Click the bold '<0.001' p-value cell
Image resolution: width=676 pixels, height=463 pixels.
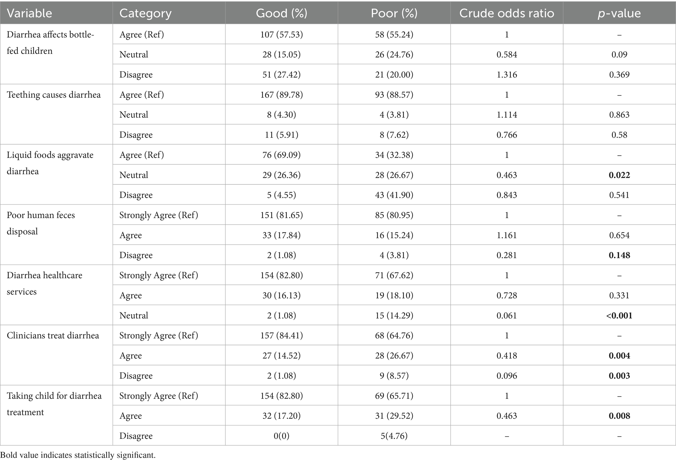(x=619, y=316)
